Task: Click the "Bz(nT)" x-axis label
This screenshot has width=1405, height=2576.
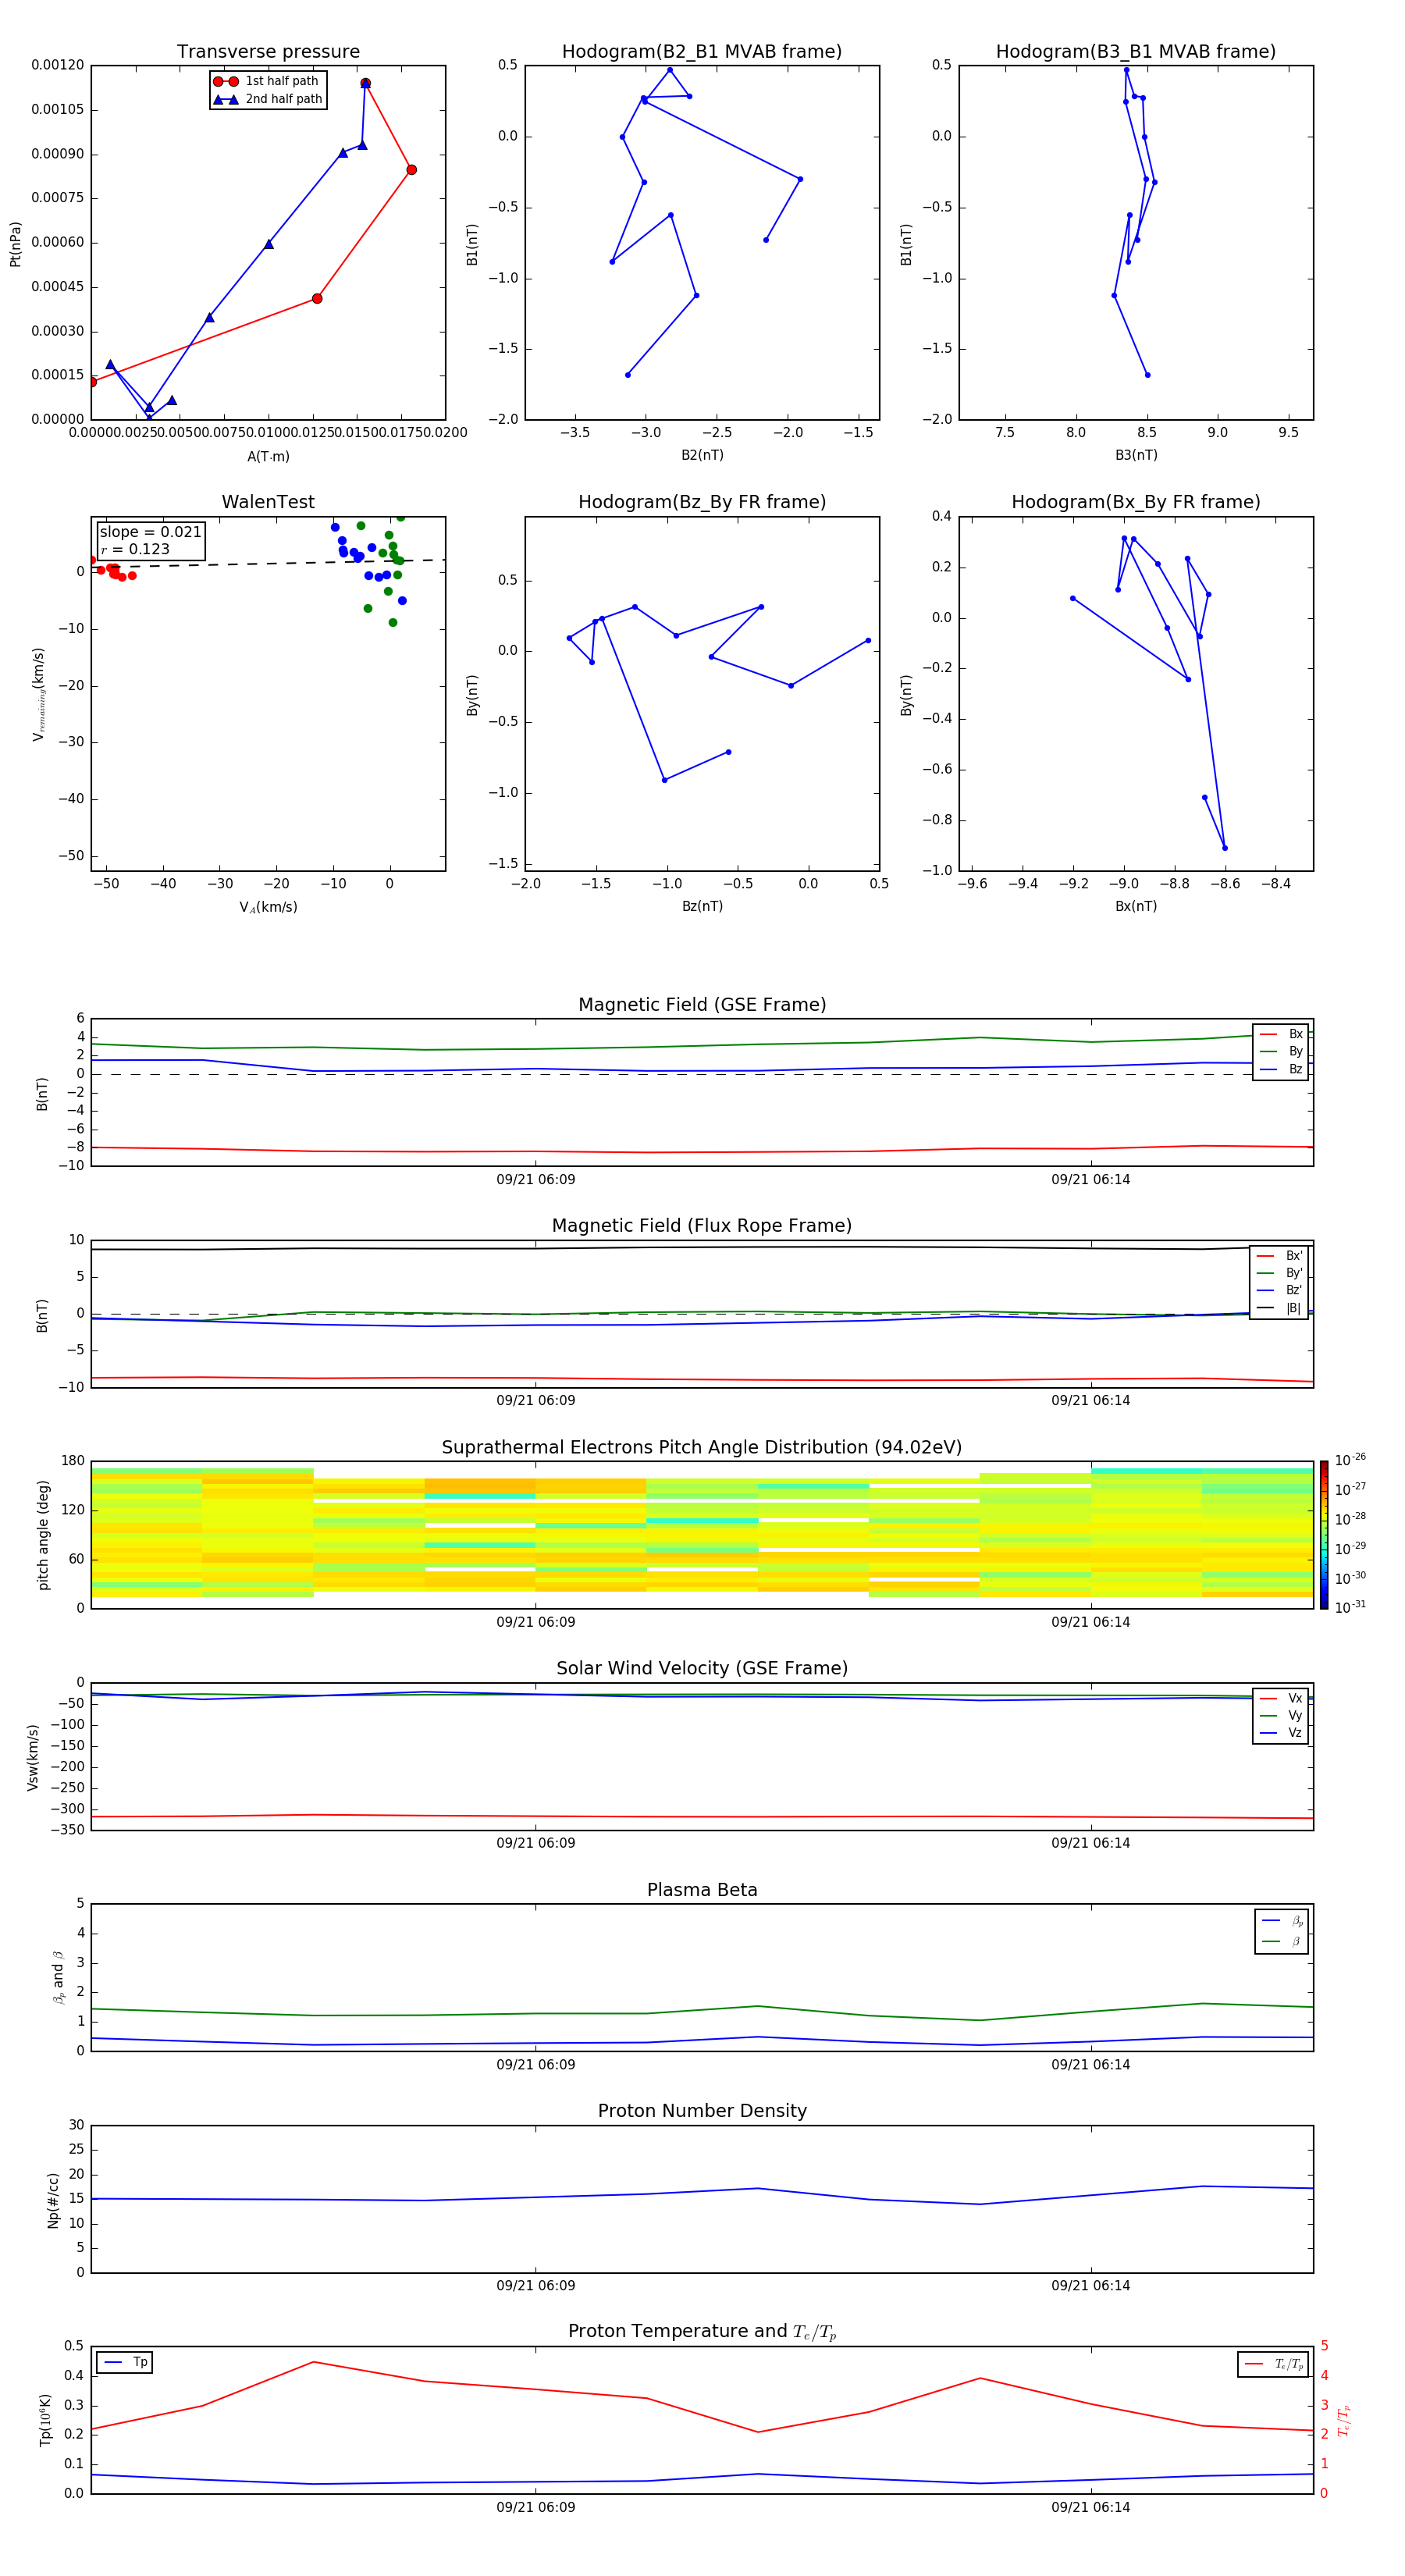Action: tap(702, 906)
